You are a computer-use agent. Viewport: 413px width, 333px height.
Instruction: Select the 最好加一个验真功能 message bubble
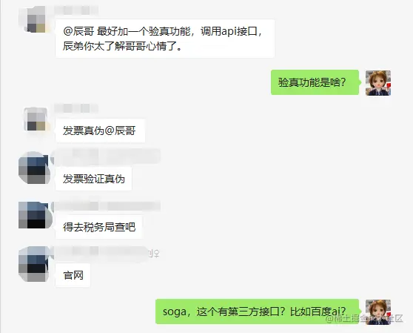point(165,39)
